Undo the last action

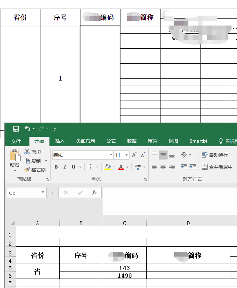(27, 128)
